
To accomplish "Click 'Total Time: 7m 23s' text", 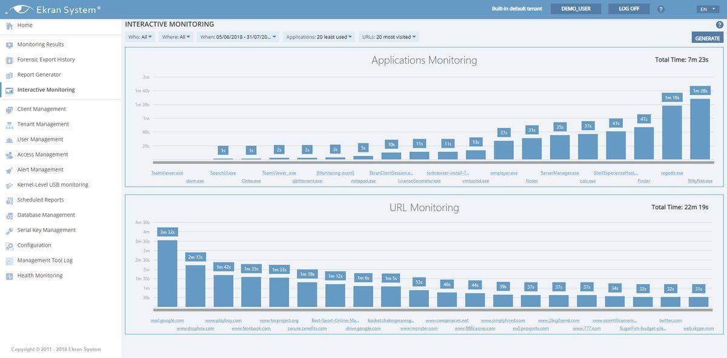I will [682, 60].
